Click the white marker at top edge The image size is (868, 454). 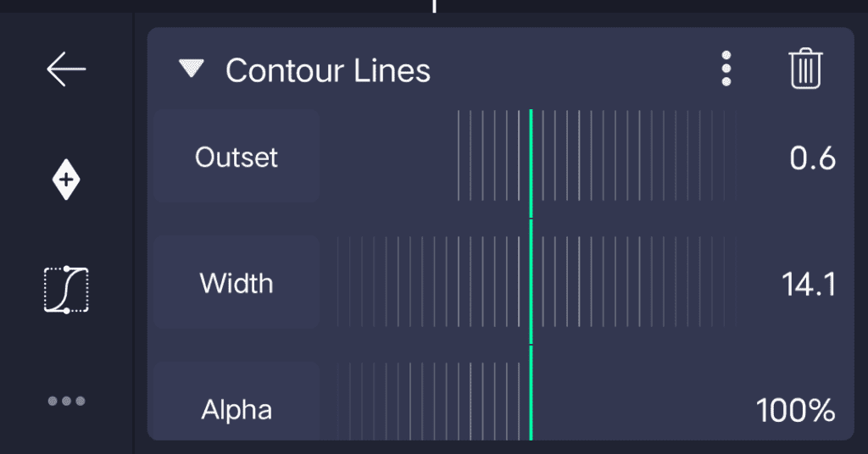[x=435, y=5]
